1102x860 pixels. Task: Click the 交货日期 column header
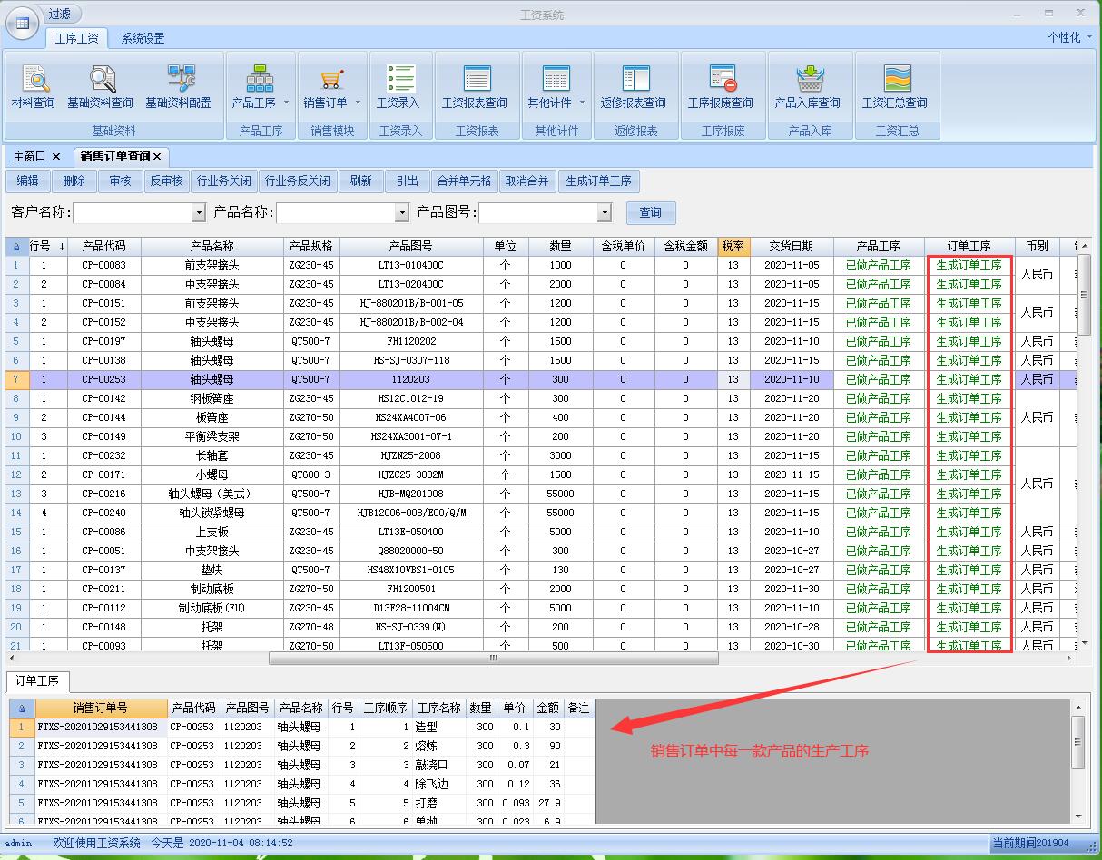792,246
